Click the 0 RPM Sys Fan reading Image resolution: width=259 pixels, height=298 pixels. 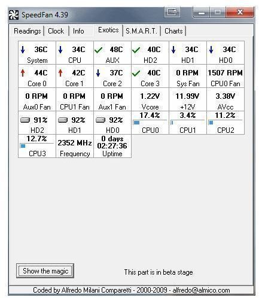188,76
